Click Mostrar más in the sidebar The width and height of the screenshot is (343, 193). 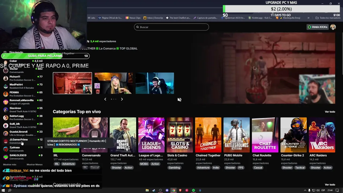10,165
